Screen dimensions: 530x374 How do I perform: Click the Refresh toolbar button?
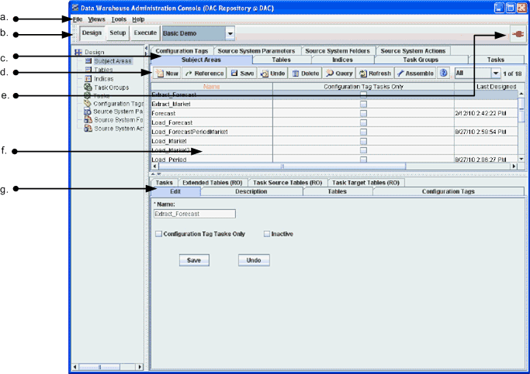pos(375,74)
